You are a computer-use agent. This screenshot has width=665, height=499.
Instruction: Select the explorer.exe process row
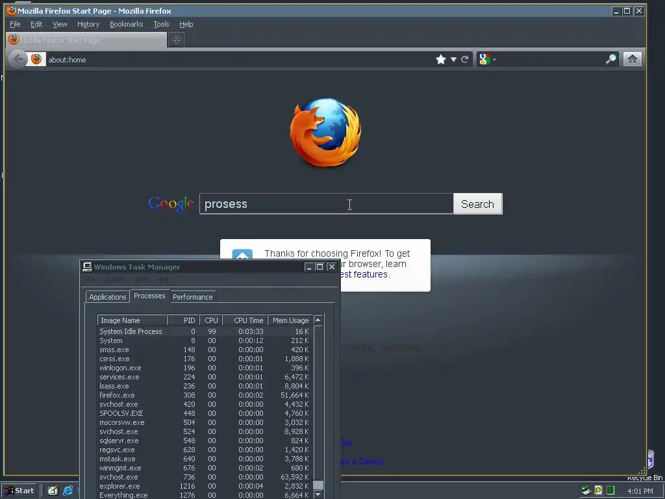click(x=205, y=486)
